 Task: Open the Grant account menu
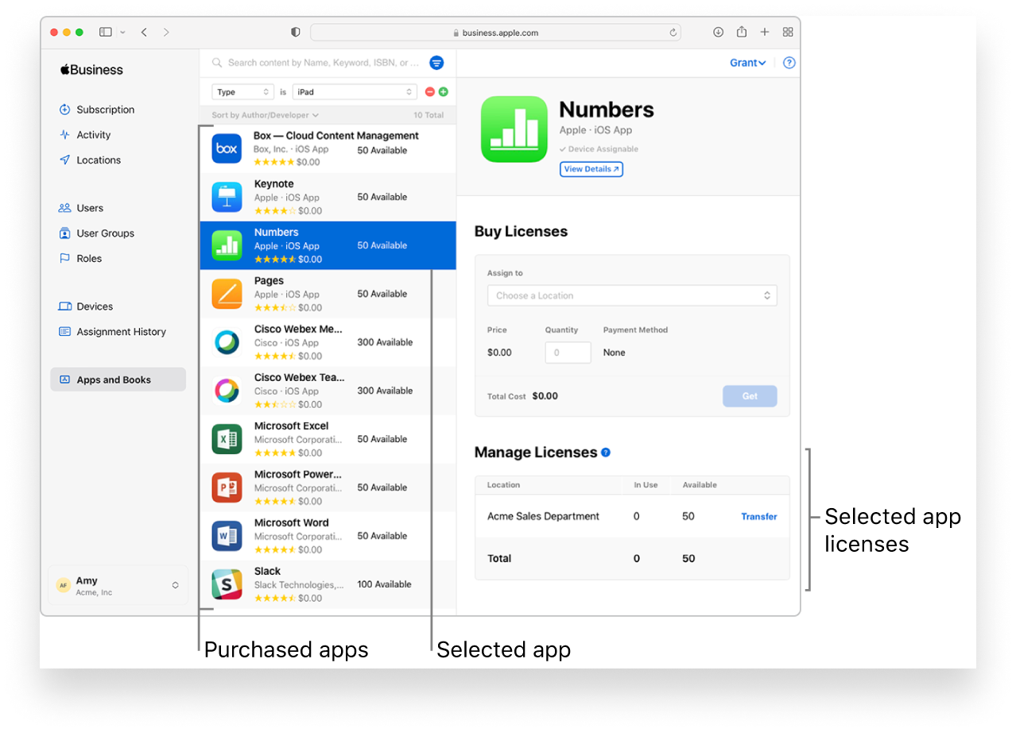tap(747, 63)
